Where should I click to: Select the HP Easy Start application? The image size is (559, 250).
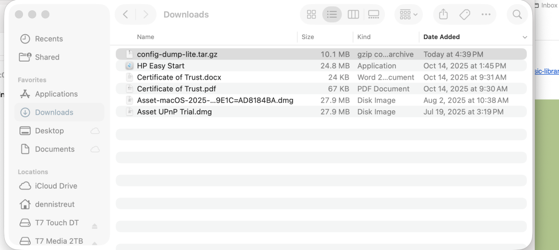(x=161, y=66)
